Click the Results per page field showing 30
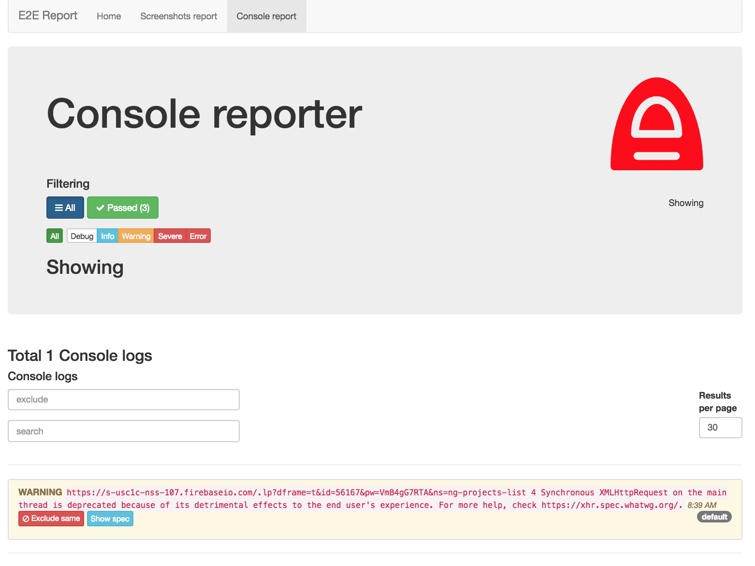The width and height of the screenshot is (755, 566). [720, 427]
